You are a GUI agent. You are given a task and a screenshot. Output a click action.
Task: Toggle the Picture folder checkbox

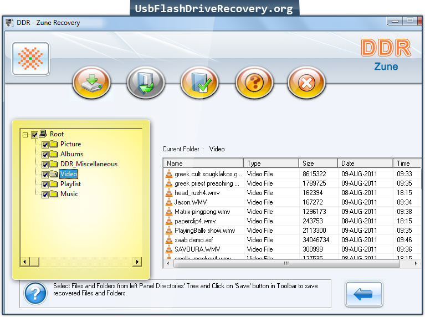click(45, 145)
